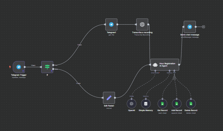Open Transcribe a recording OpenAI node
The width and height of the screenshot is (223, 131).
point(142,25)
